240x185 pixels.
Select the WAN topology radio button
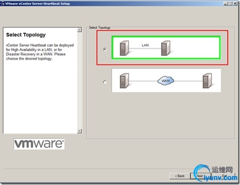pyautogui.click(x=105, y=82)
